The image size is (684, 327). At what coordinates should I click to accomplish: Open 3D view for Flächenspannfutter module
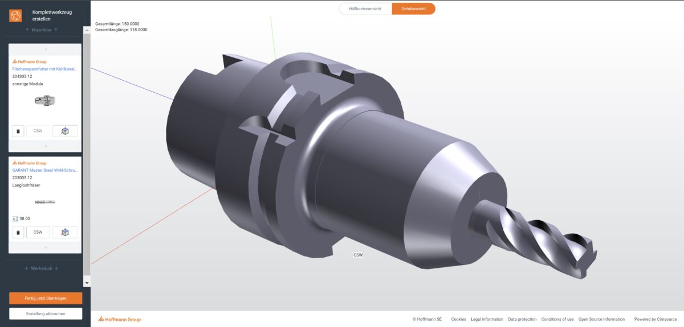pos(65,131)
